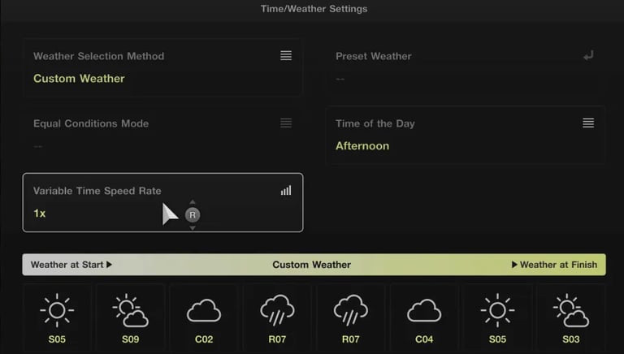Click the 1x speed rate value
Image resolution: width=624 pixels, height=354 pixels.
click(x=39, y=214)
